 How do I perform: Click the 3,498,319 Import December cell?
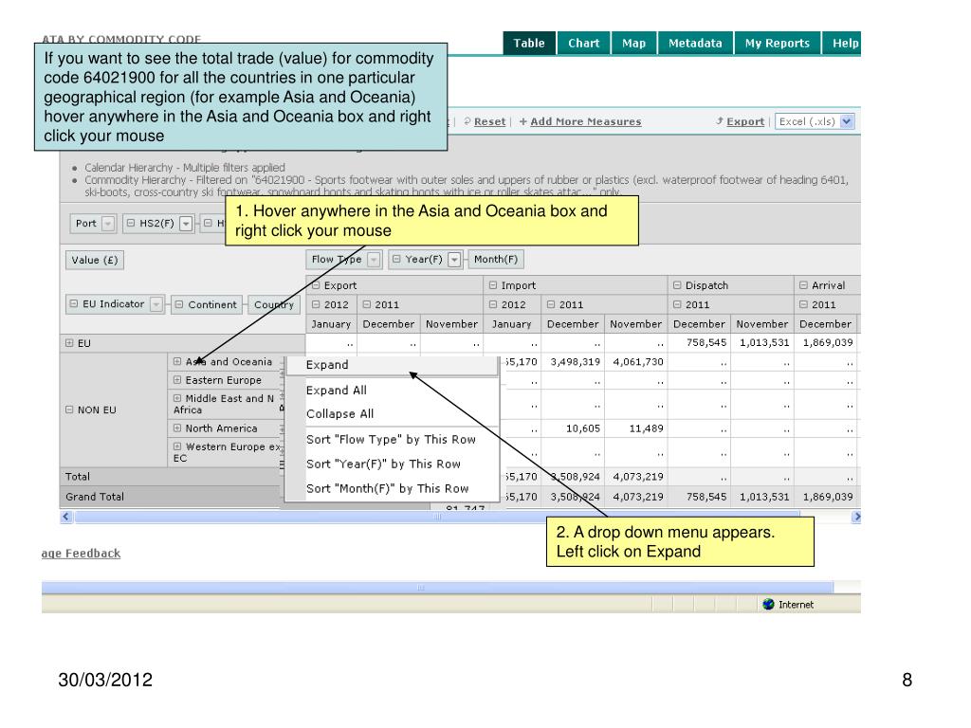pos(575,362)
